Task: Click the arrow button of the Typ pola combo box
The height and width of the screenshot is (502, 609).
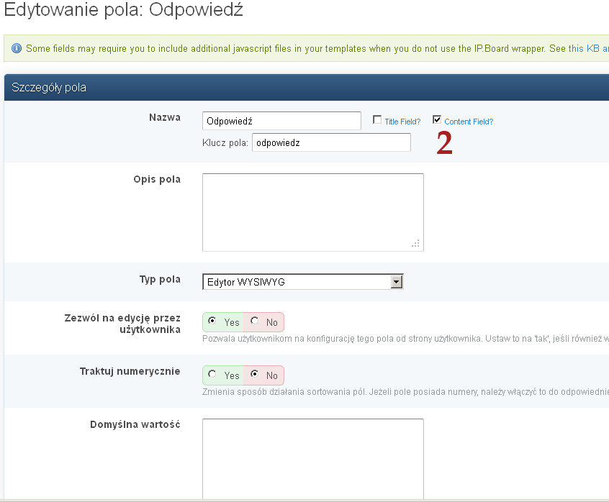Action: point(396,282)
